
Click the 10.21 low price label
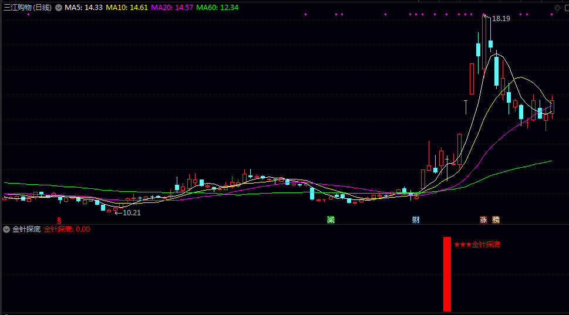click(x=132, y=213)
